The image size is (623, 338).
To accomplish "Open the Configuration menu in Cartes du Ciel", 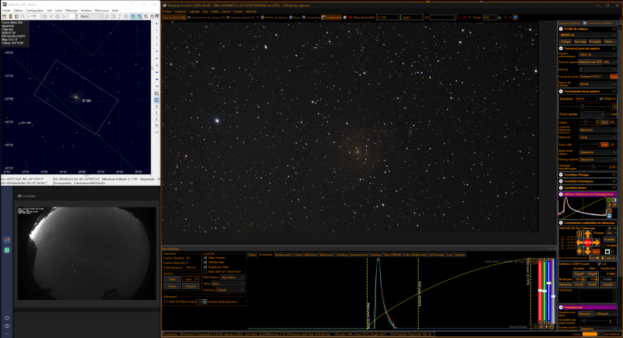I will click(x=34, y=11).
